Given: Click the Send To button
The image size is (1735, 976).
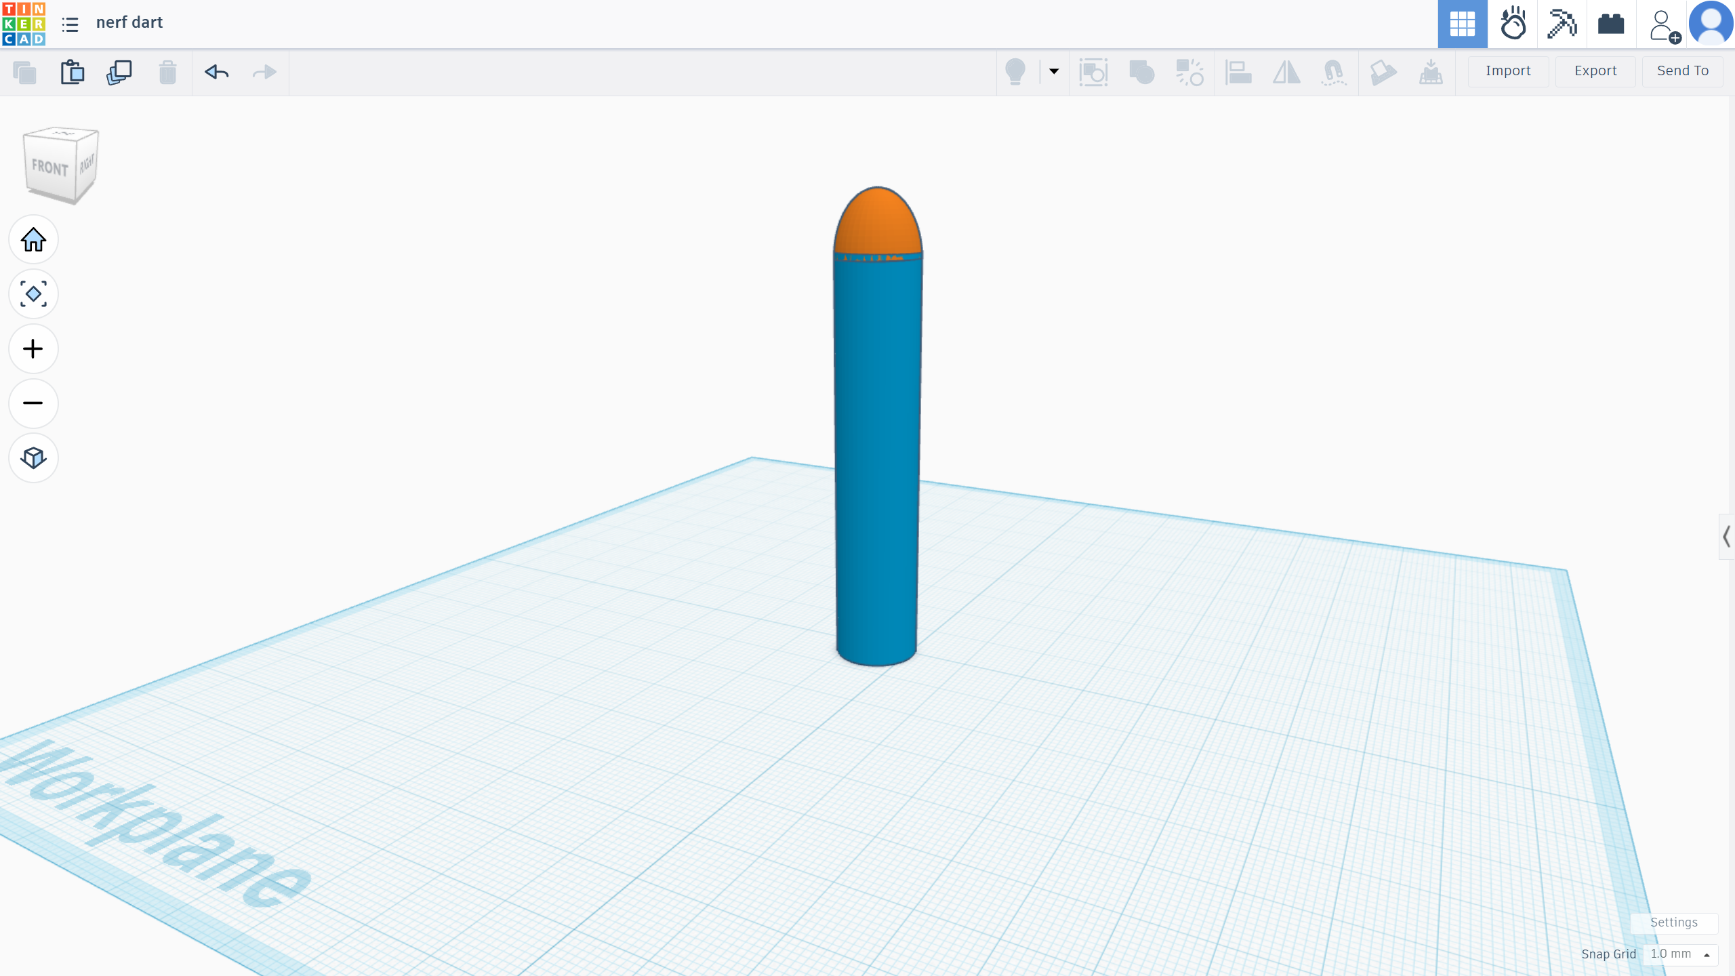Looking at the screenshot, I should tap(1683, 71).
